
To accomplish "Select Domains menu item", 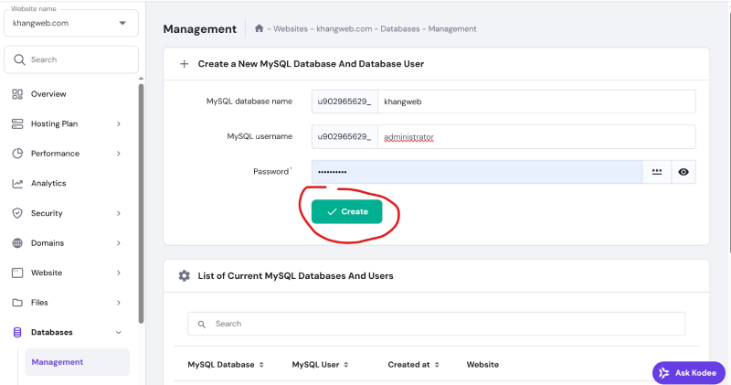I will [48, 243].
